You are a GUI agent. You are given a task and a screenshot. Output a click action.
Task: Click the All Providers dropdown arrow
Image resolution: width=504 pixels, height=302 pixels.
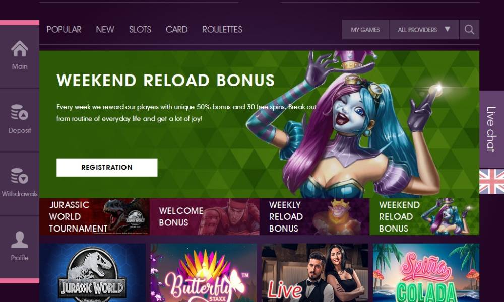[x=447, y=29]
